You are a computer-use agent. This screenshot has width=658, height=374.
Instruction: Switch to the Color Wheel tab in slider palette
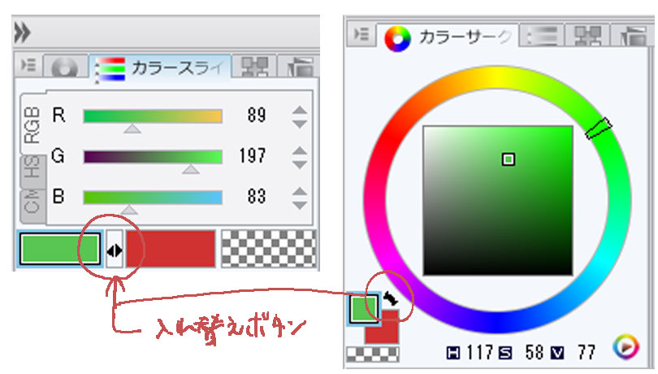point(65,67)
